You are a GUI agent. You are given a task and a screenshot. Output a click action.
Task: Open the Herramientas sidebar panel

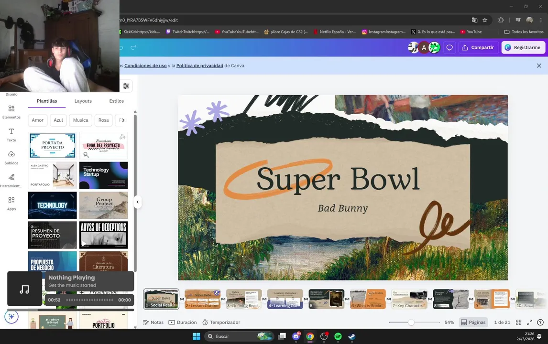tap(11, 181)
